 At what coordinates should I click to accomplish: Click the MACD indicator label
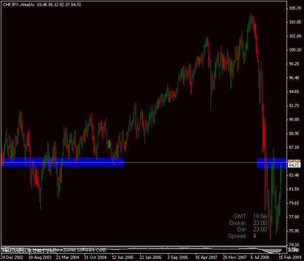[x=29, y=251]
